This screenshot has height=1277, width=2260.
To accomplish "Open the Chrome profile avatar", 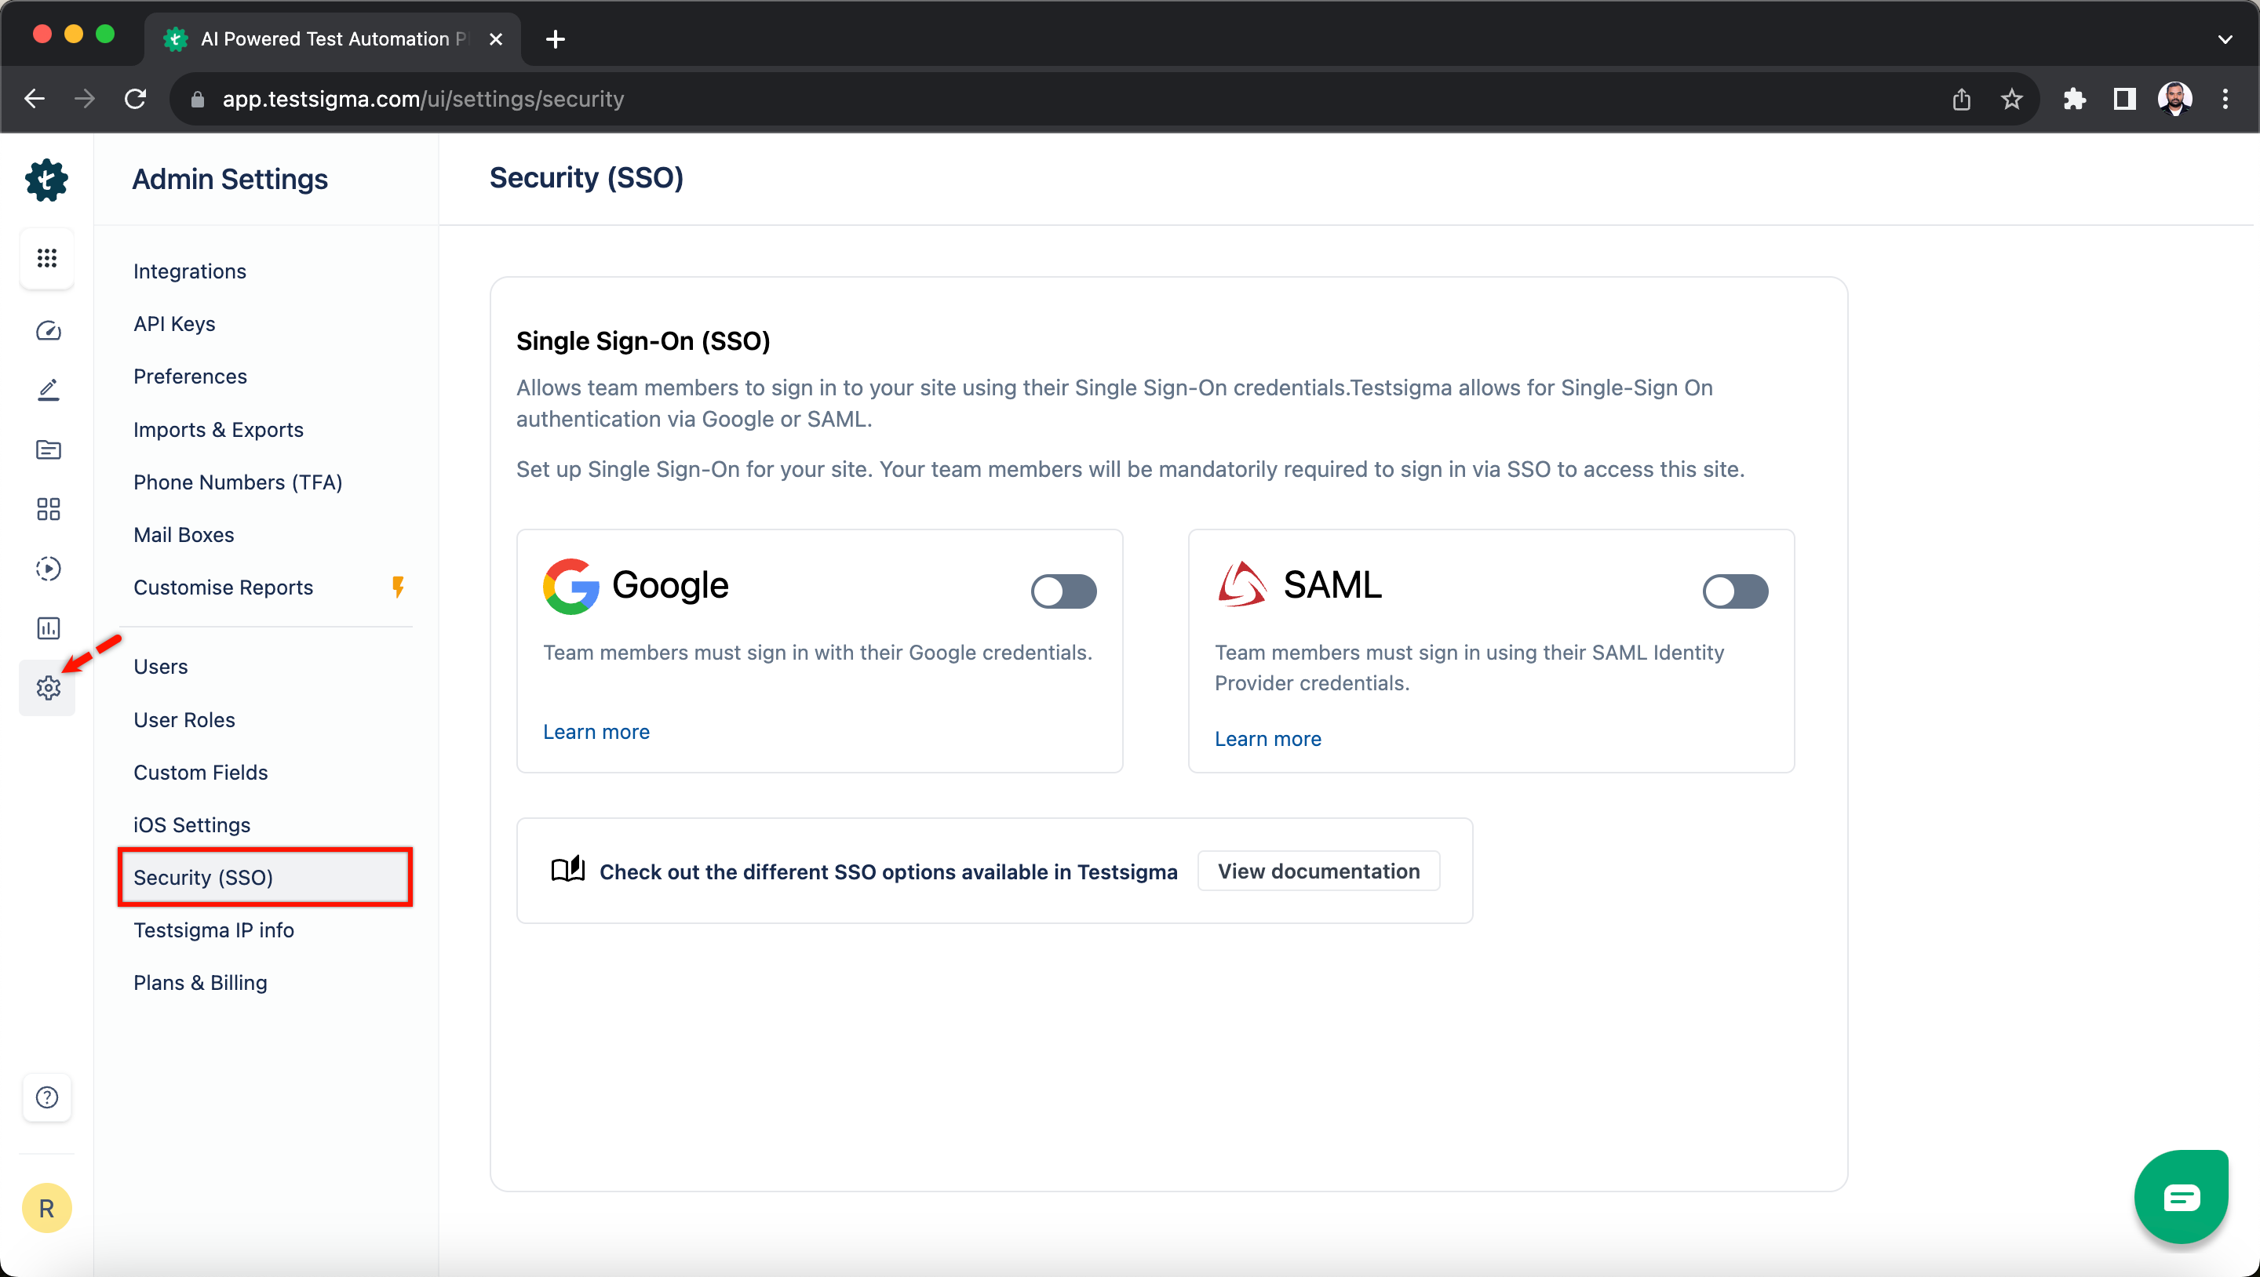I will (2175, 99).
